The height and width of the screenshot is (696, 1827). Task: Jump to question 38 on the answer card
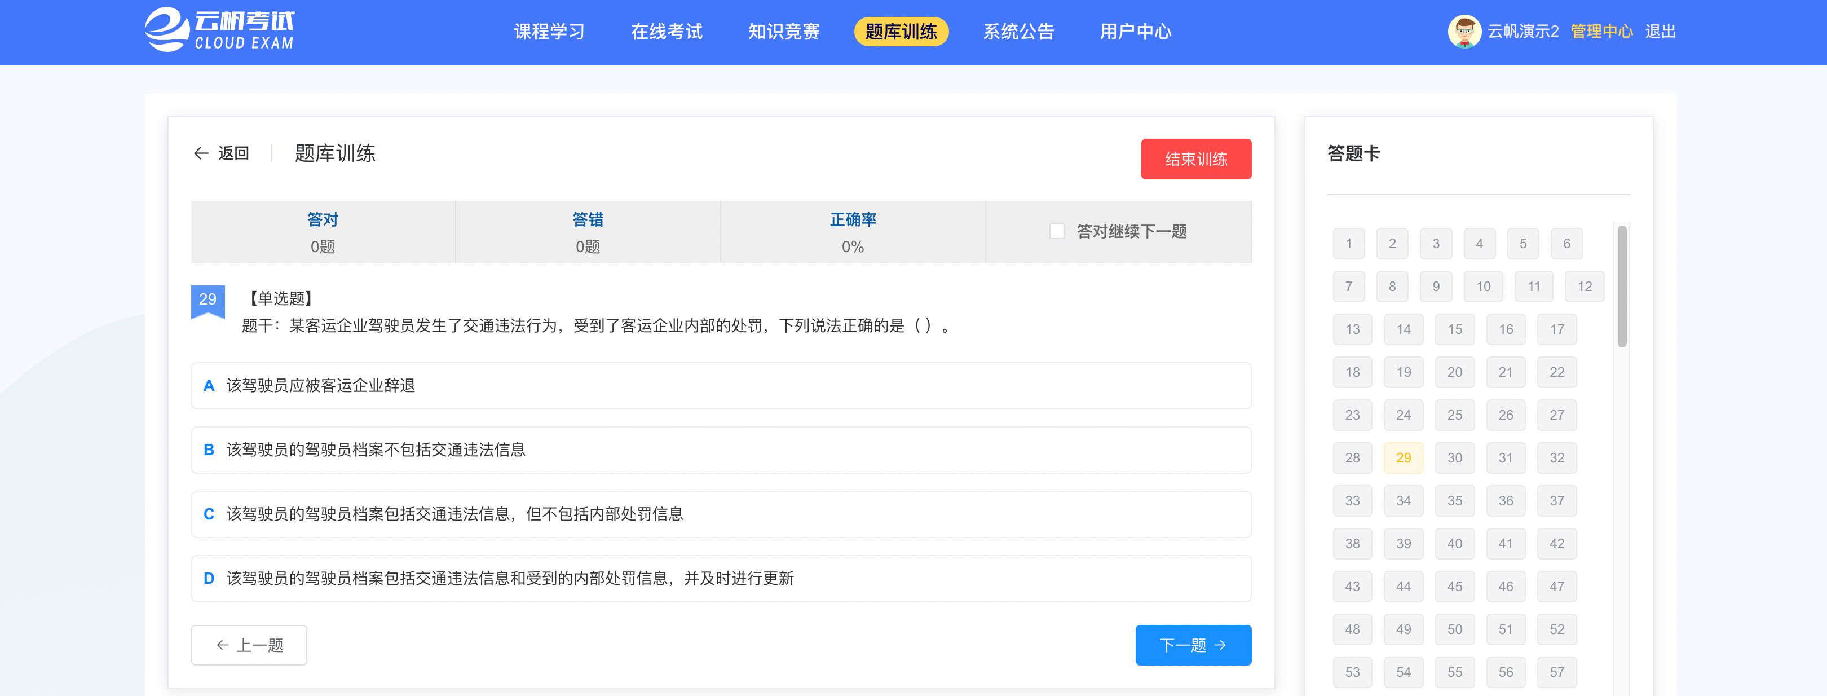[1353, 544]
